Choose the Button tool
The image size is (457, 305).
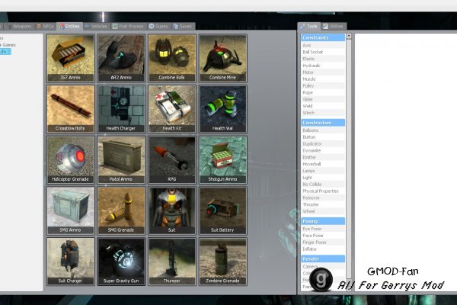pyautogui.click(x=323, y=137)
